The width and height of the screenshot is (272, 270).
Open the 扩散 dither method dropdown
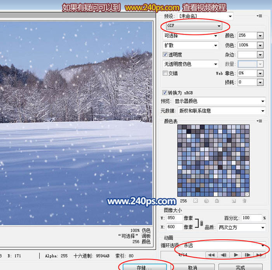(x=191, y=45)
